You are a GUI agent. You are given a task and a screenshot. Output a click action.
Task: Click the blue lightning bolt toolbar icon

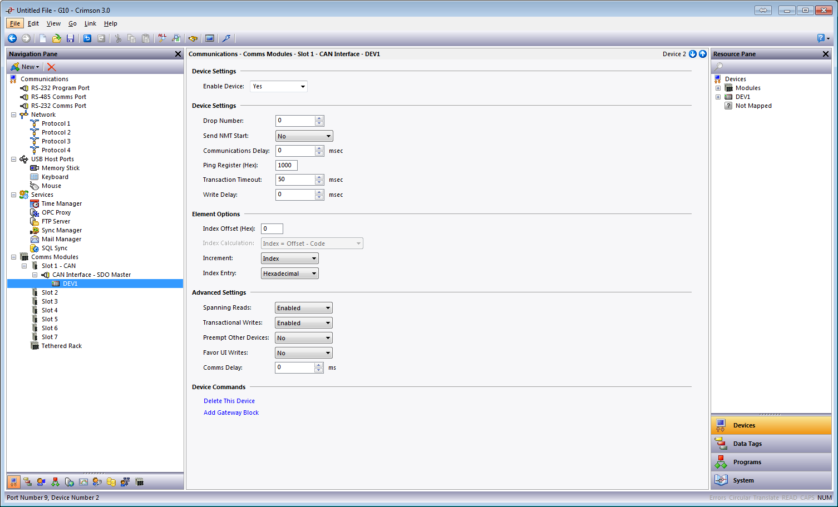pyautogui.click(x=226, y=38)
